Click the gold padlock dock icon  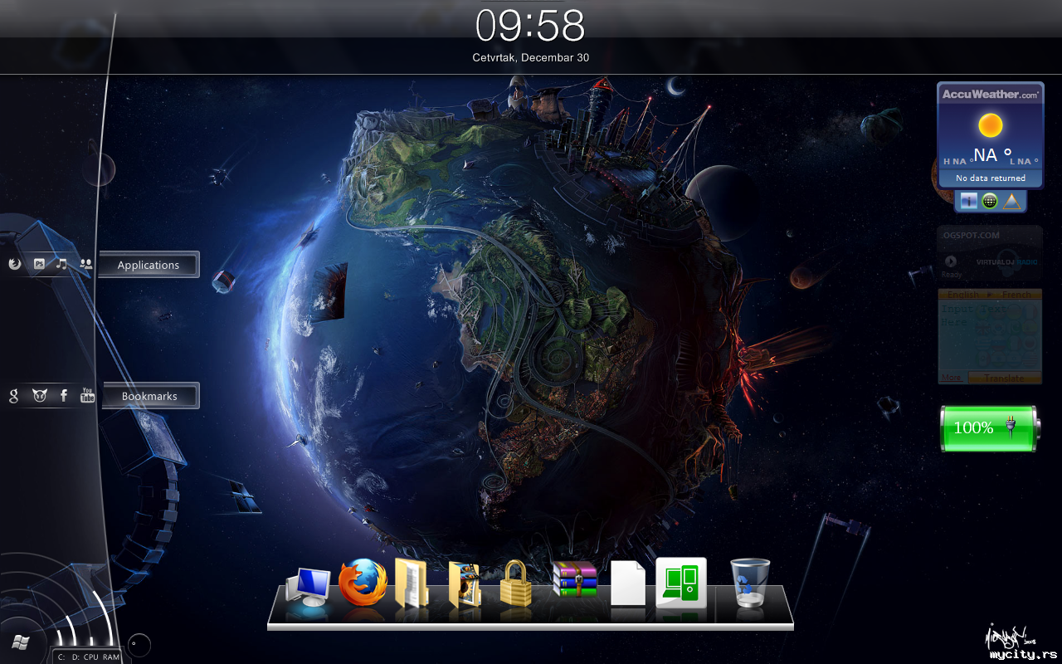click(x=515, y=583)
